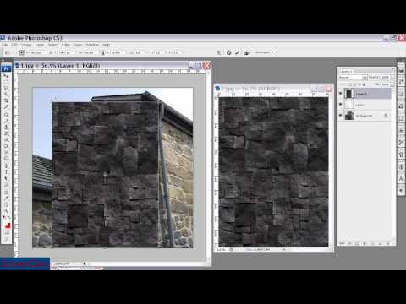The width and height of the screenshot is (406, 304).
Task: Select the Move tool in the toolbox
Action: (6, 76)
